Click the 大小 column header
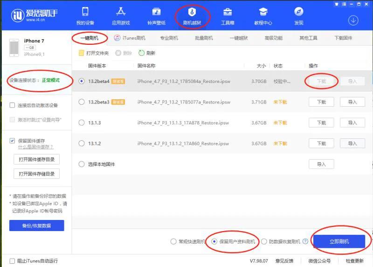The width and height of the screenshot is (373, 267). 262,66
